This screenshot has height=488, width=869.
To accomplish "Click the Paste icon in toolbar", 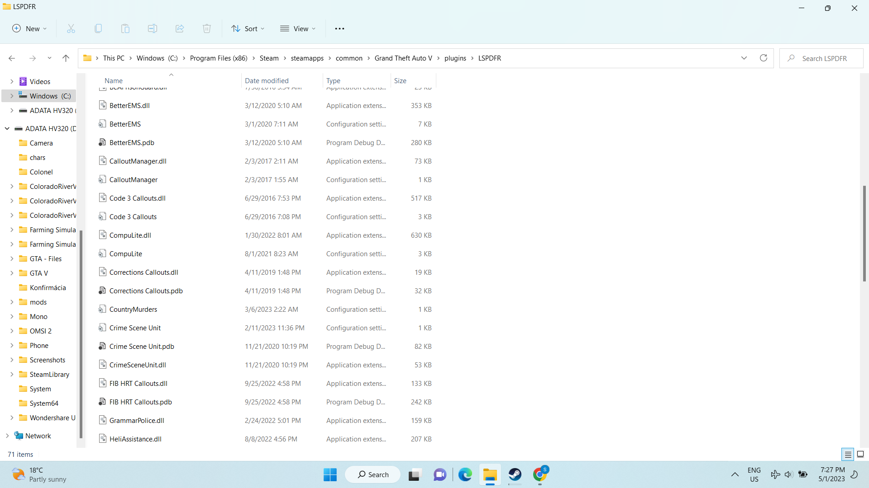I will [125, 28].
